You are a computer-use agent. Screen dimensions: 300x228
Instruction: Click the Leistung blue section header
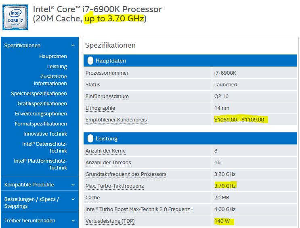click(x=190, y=138)
